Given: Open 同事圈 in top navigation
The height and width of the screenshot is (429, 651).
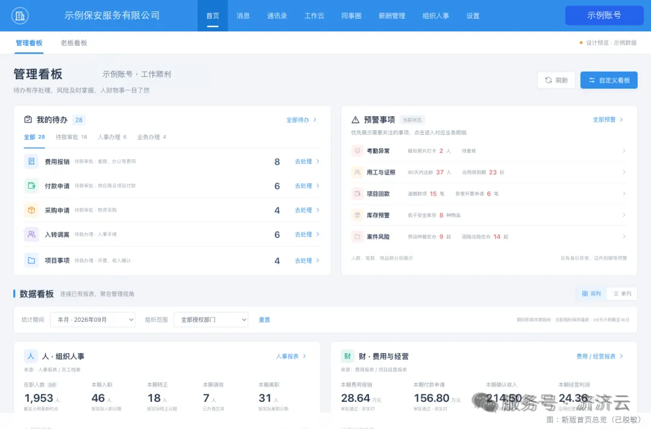Looking at the screenshot, I should (x=351, y=16).
